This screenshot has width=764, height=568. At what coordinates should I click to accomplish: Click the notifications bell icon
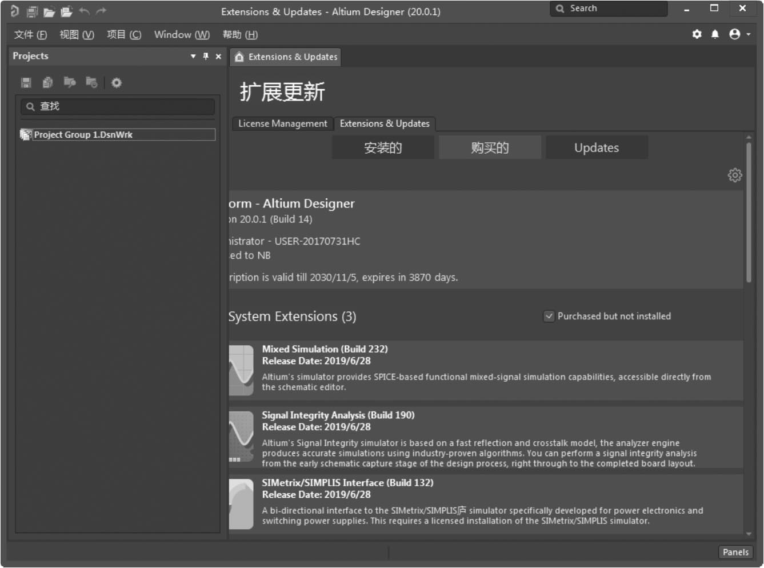(x=715, y=34)
